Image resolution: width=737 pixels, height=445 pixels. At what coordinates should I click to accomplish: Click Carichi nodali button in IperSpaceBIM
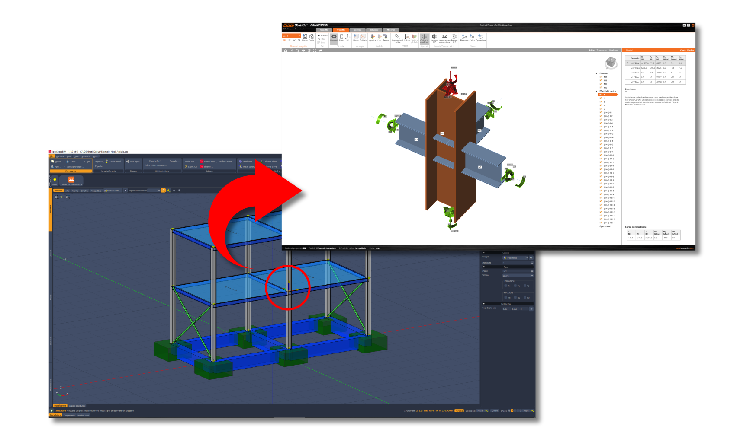click(113, 162)
